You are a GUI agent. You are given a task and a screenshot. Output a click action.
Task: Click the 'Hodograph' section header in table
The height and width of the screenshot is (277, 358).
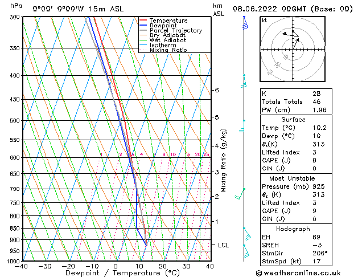293,229
